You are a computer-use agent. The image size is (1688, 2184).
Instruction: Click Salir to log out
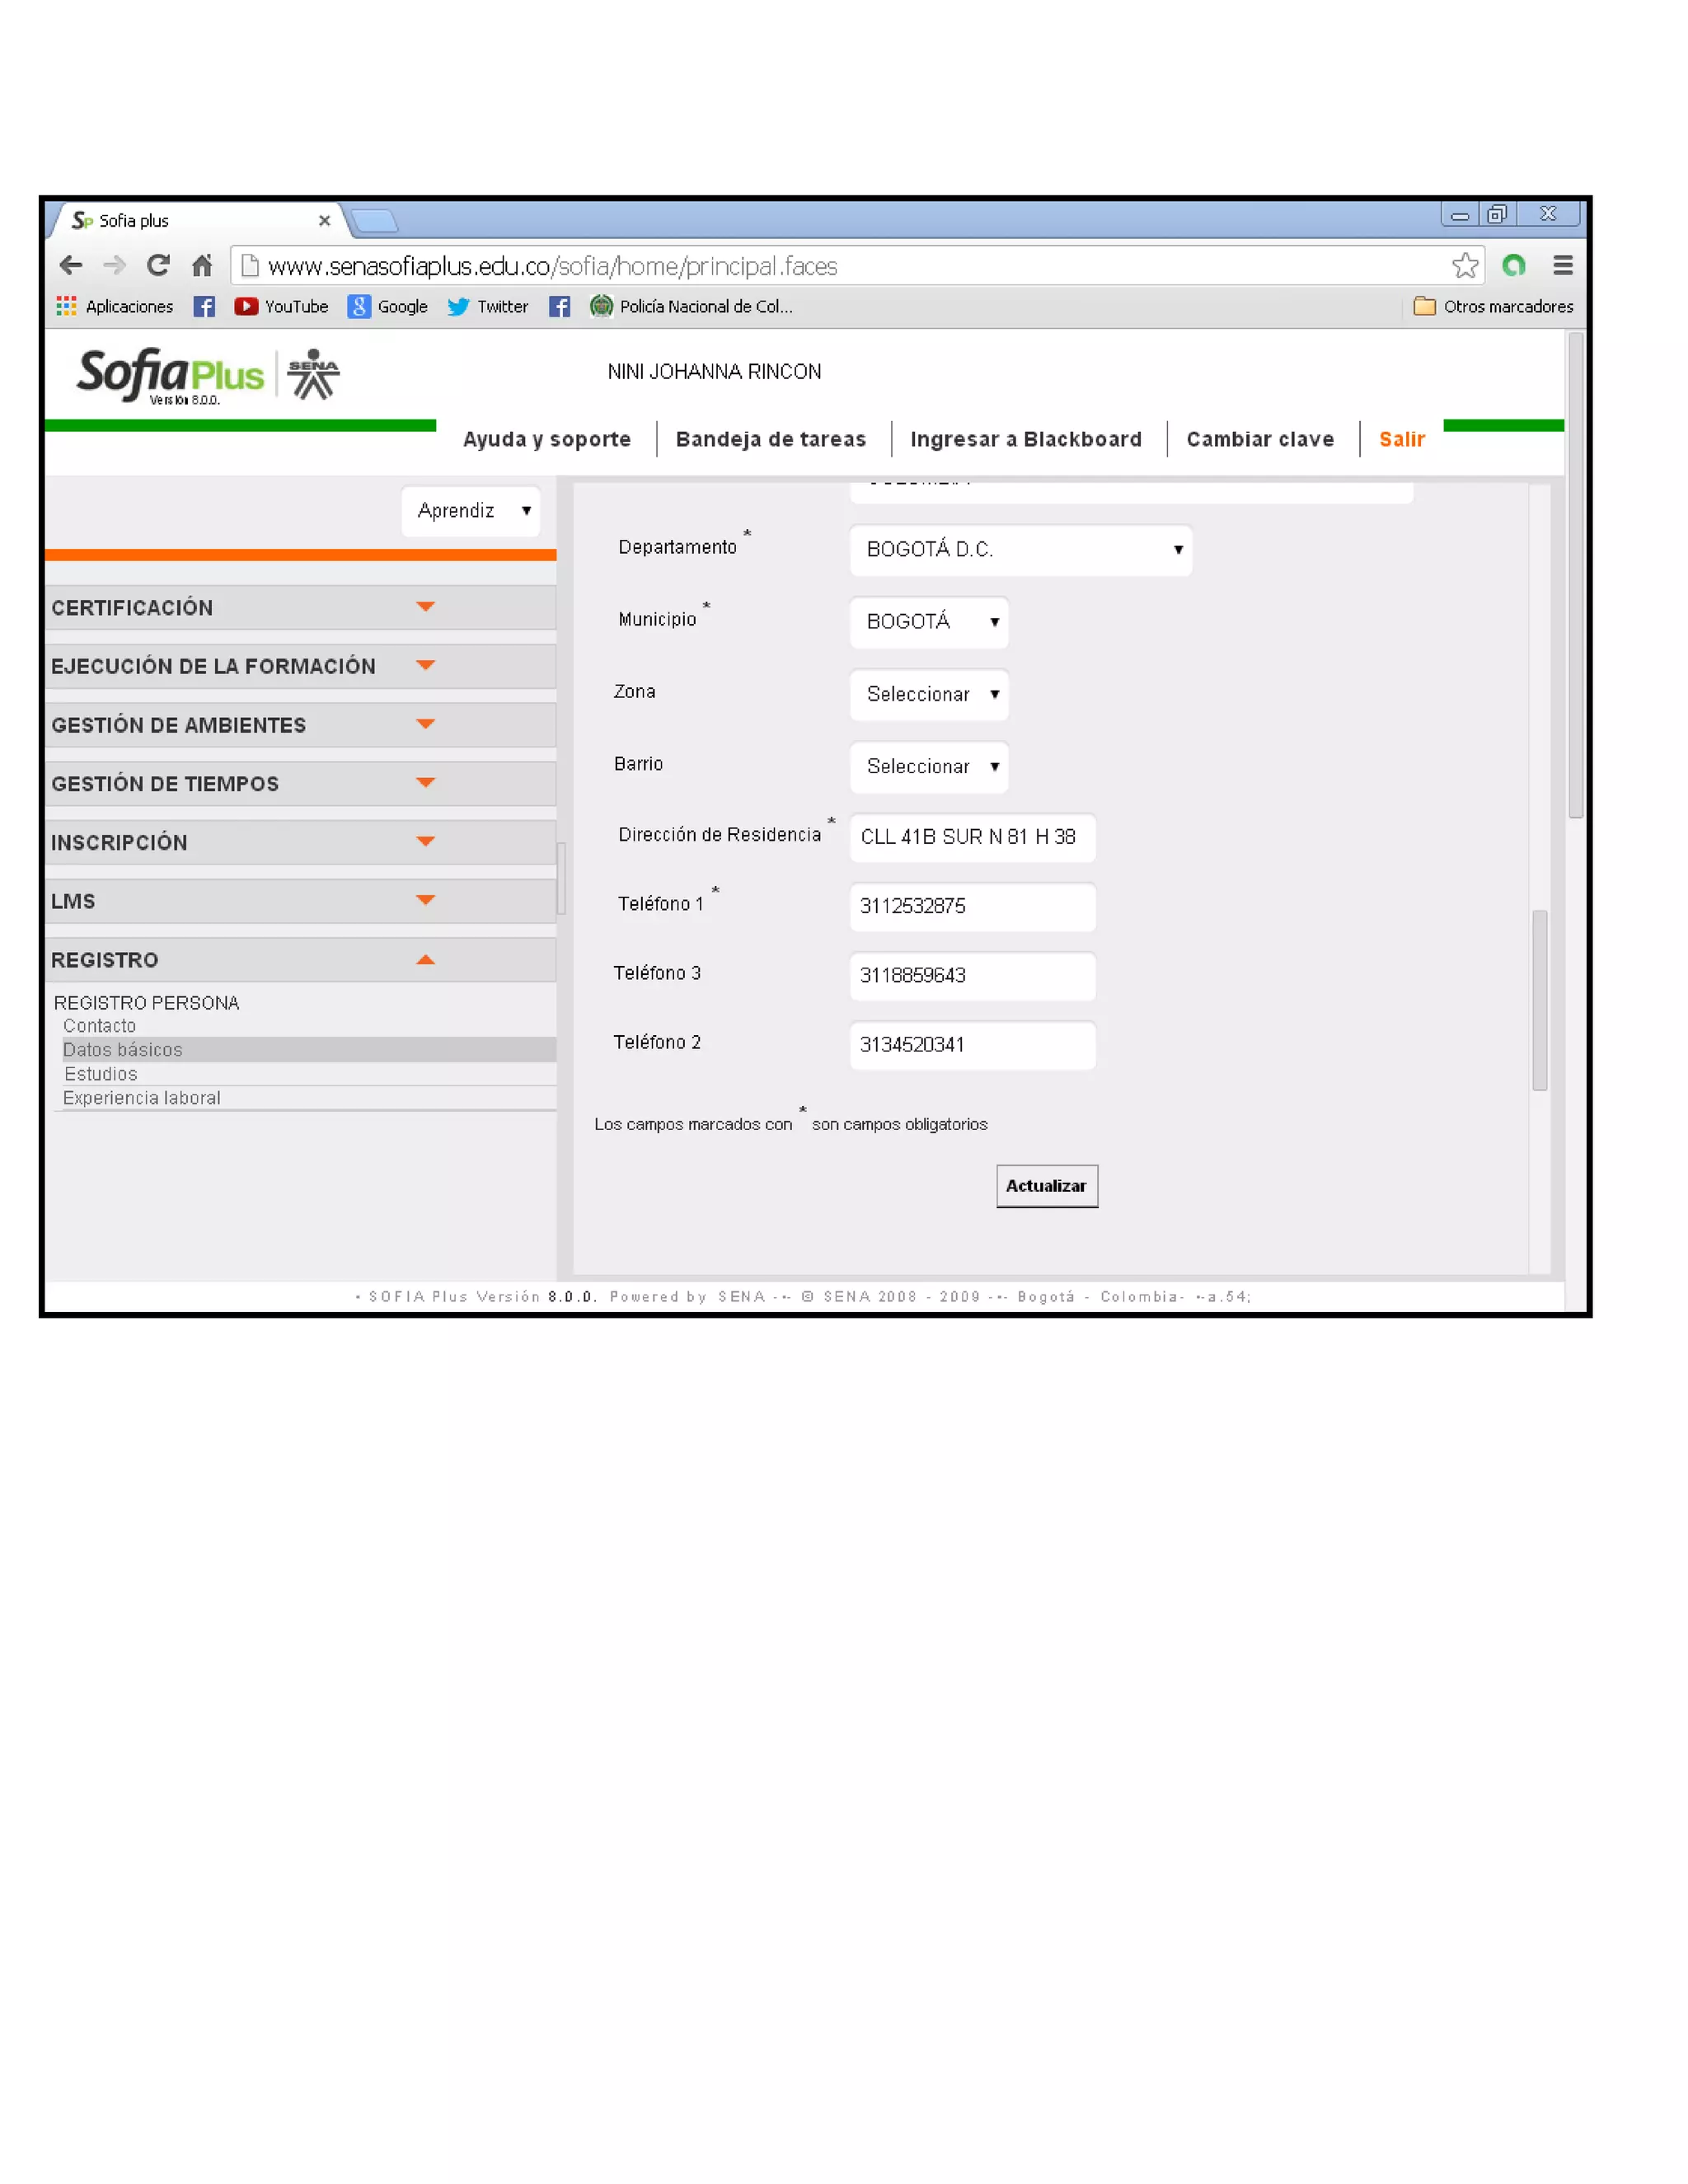pyautogui.click(x=1401, y=439)
